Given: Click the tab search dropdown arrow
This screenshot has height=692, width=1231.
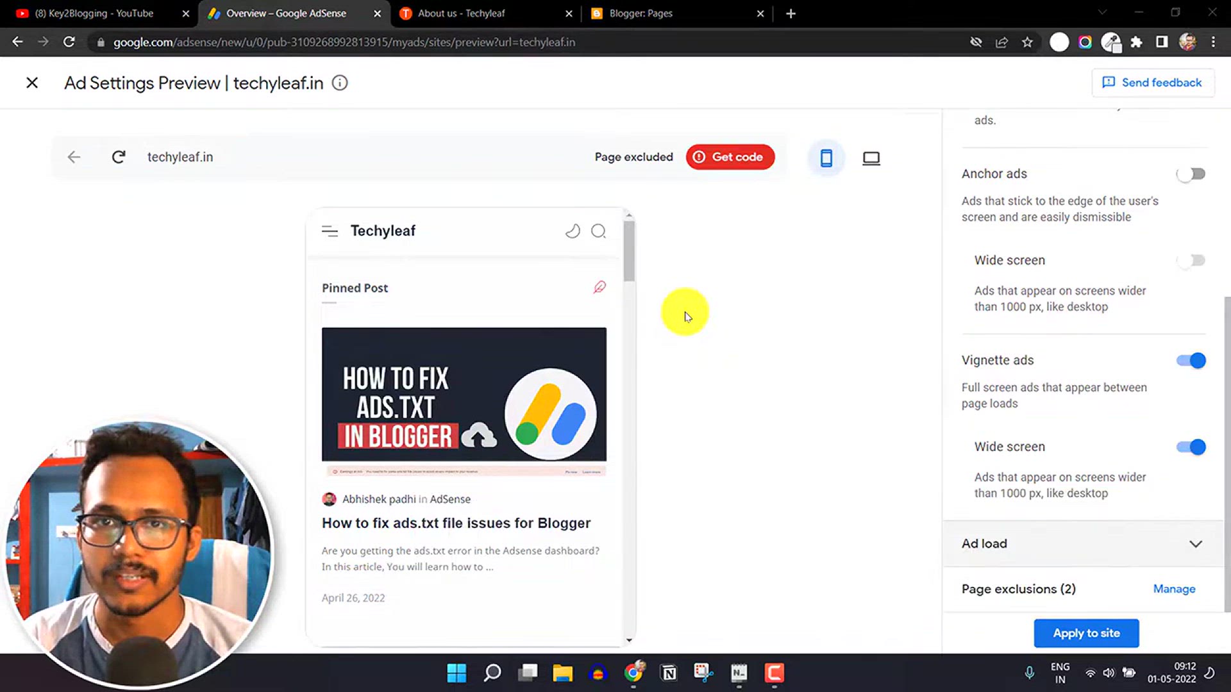Looking at the screenshot, I should point(1101,13).
